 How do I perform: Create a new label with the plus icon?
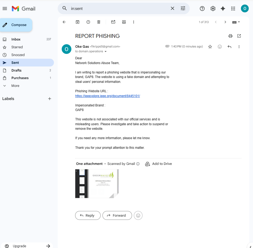(50, 99)
